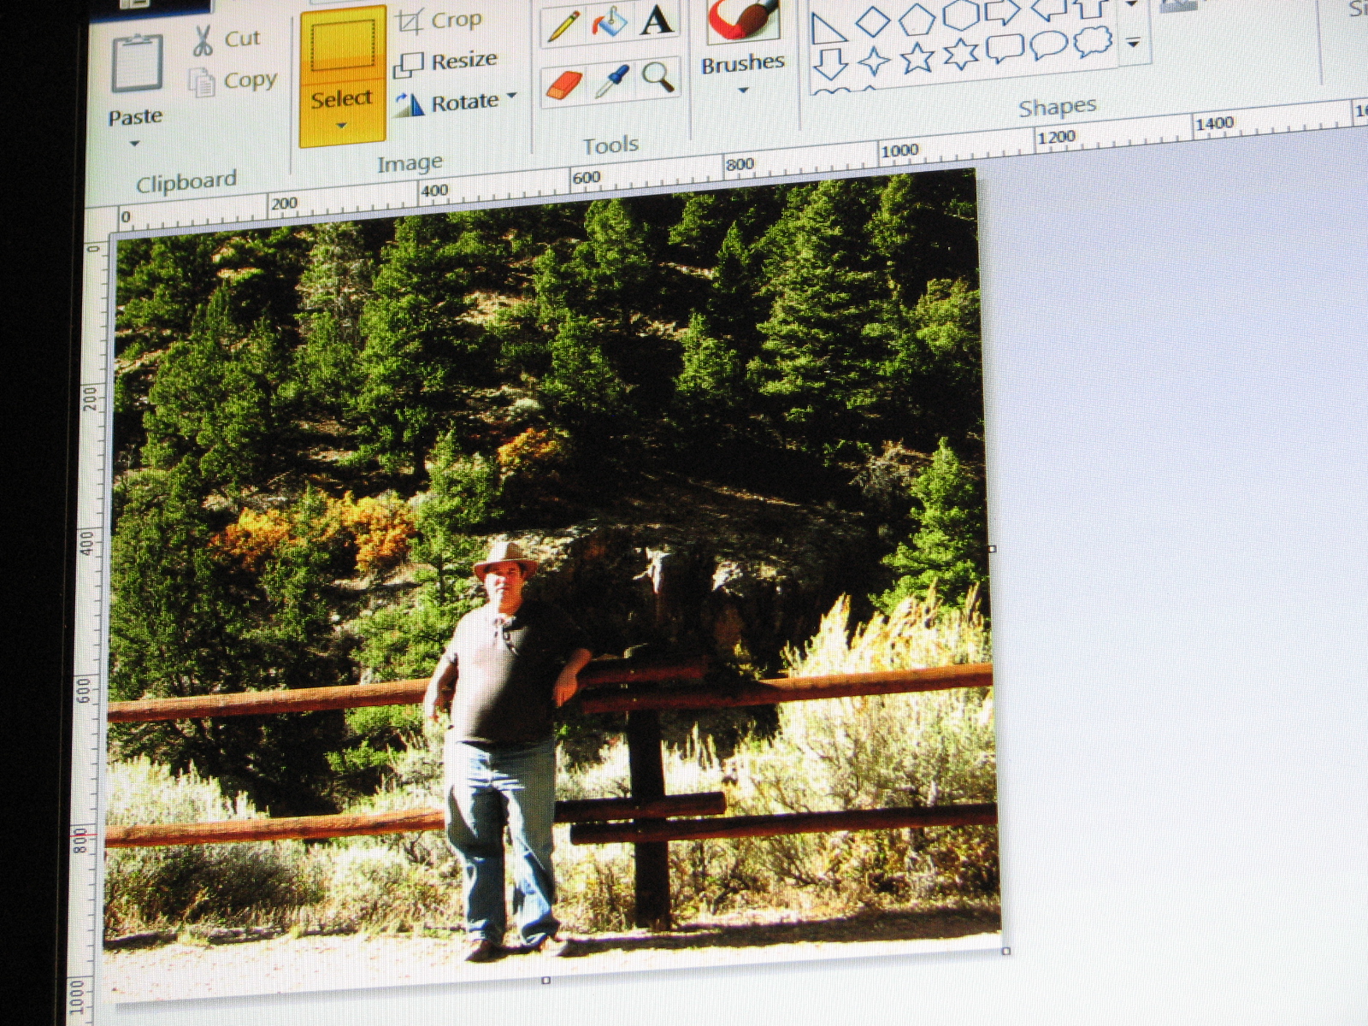Select the five-point star shape
Screen dimensions: 1368x1026
pos(917,57)
